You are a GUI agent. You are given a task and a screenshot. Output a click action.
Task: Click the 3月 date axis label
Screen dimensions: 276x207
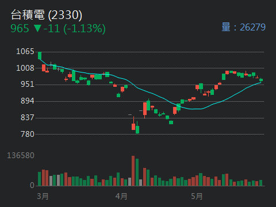tap(43, 197)
